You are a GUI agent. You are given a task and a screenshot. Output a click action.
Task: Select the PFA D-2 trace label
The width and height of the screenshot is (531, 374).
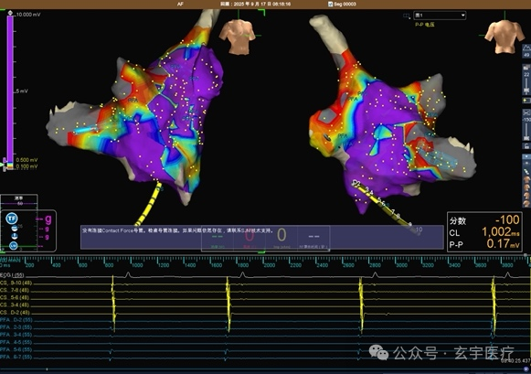click(16, 320)
